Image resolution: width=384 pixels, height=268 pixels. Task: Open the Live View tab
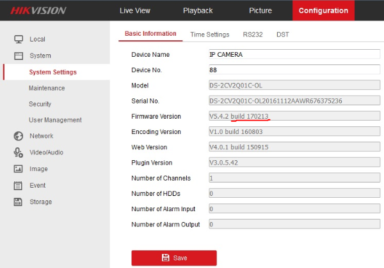pos(135,10)
